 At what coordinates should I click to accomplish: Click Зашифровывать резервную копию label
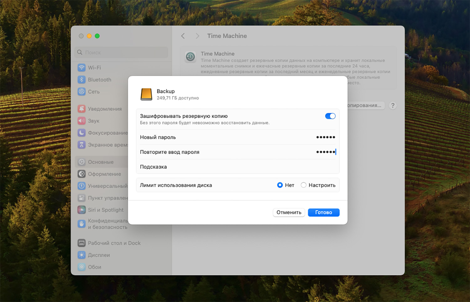(184, 116)
